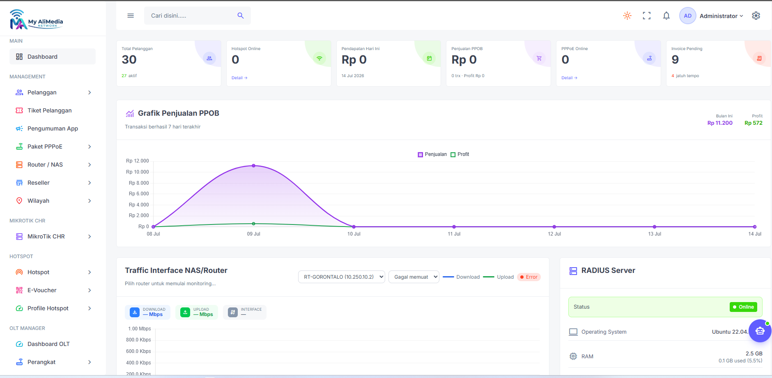The image size is (772, 378).
Task: Click the Profit Rp 572 value
Action: click(754, 123)
